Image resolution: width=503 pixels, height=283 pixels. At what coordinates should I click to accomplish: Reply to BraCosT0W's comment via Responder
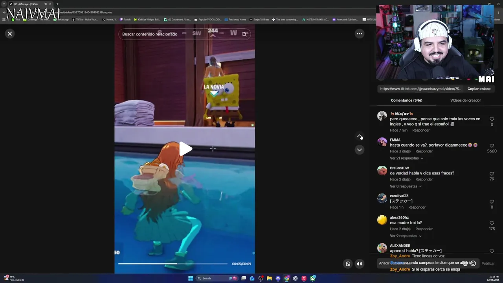pos(424,180)
